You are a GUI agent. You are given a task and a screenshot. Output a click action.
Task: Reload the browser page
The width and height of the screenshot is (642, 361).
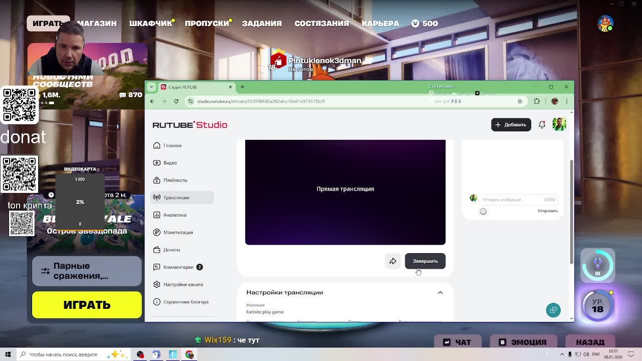[176, 101]
